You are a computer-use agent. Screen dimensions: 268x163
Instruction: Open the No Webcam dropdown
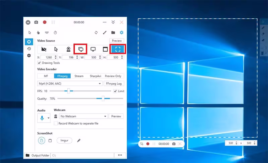point(83,116)
